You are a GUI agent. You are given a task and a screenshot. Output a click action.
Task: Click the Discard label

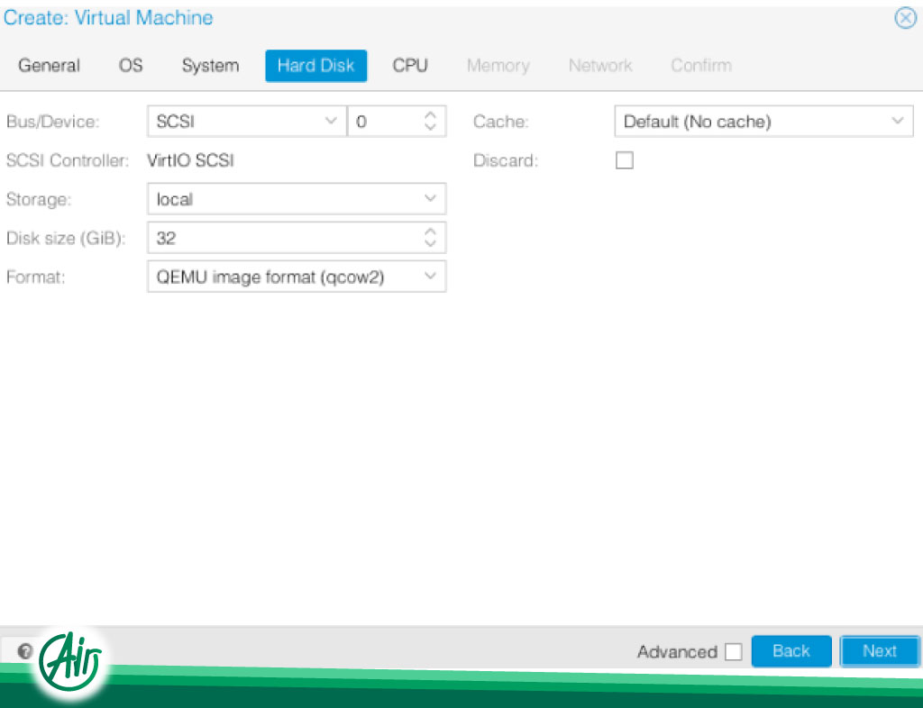[506, 160]
